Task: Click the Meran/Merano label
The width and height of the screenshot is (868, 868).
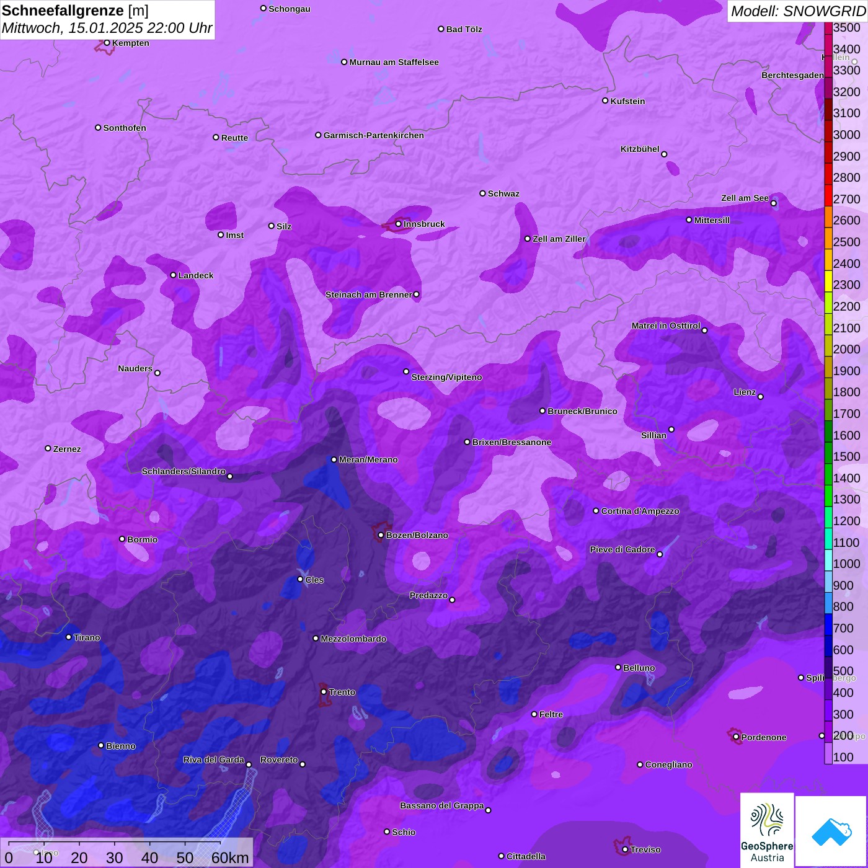Action: coord(368,459)
